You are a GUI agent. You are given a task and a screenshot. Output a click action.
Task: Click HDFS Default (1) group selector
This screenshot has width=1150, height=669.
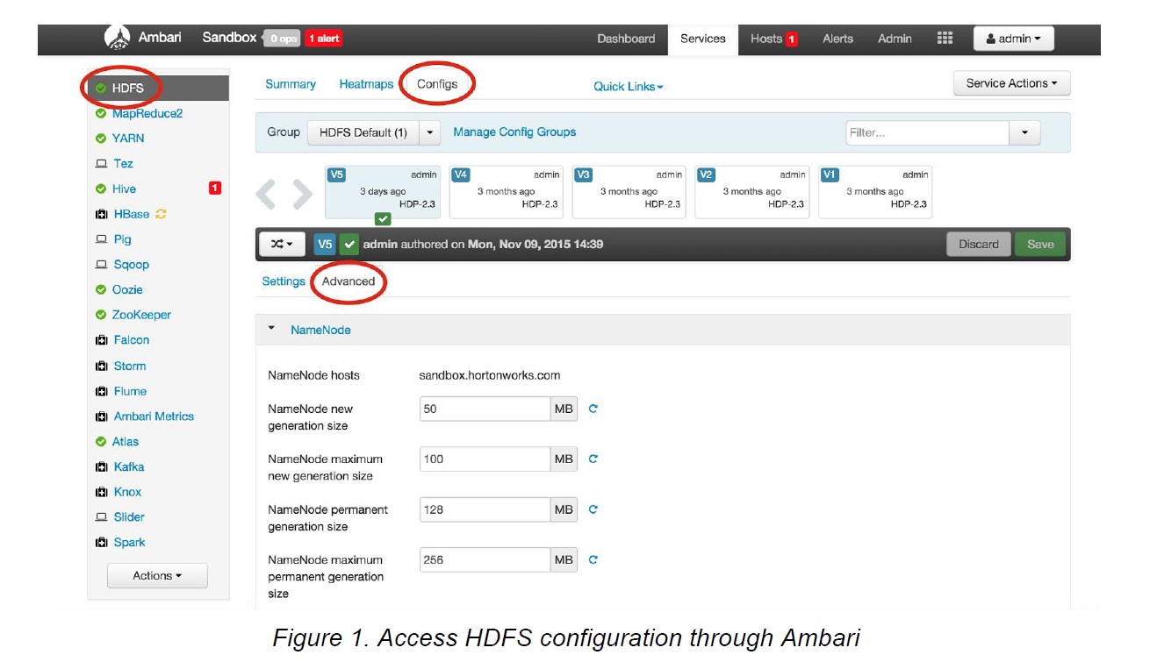click(x=363, y=132)
